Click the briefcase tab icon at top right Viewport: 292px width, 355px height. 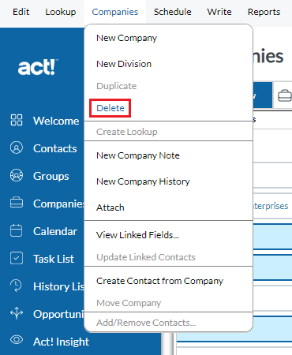point(284,95)
